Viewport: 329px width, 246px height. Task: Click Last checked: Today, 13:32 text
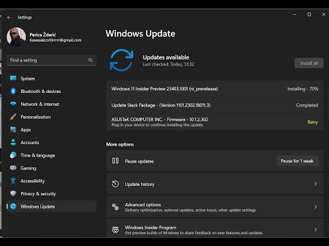click(169, 64)
